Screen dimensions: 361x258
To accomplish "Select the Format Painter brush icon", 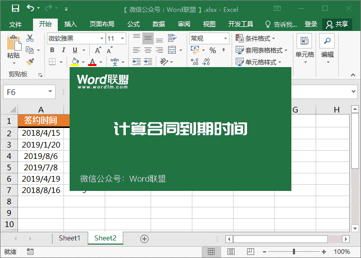I will click(30, 61).
